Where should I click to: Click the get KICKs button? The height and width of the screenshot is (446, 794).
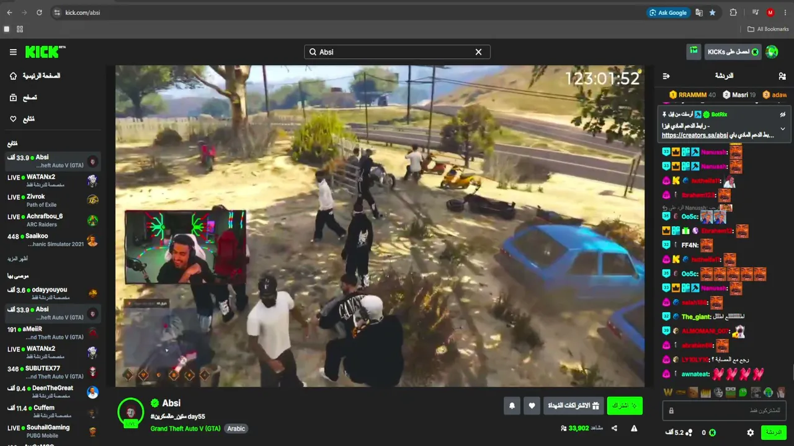[733, 52]
